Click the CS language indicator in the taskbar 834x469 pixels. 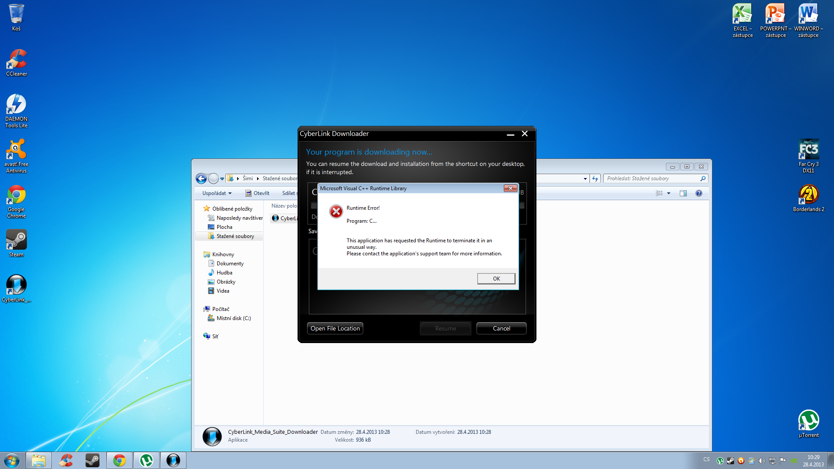pyautogui.click(x=706, y=459)
